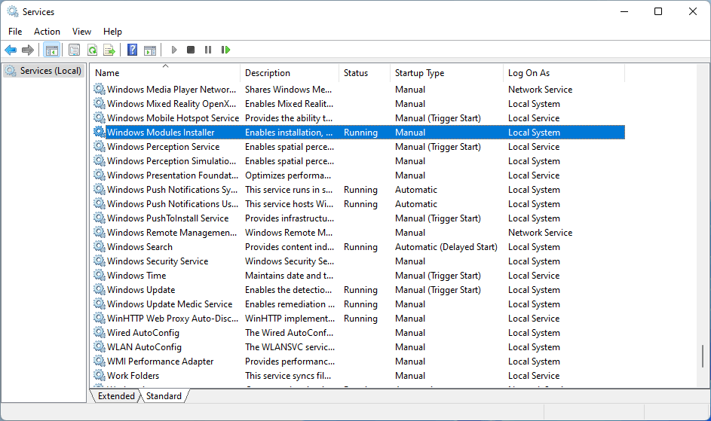
Task: Sort by the Log On As column header
Action: pyautogui.click(x=564, y=73)
